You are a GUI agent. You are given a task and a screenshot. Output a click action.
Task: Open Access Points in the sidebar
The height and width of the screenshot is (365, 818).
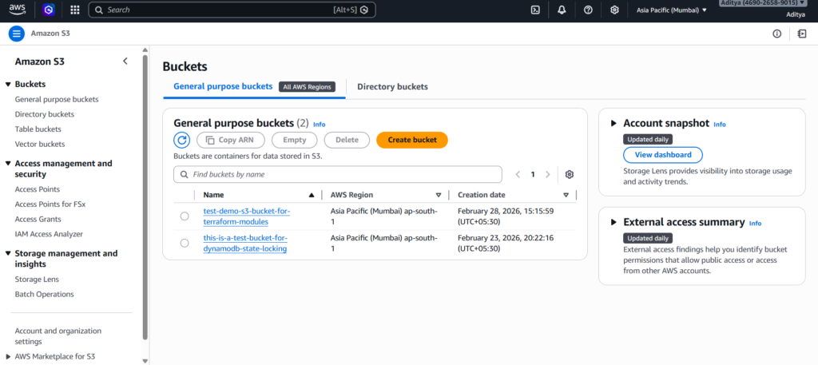click(38, 189)
